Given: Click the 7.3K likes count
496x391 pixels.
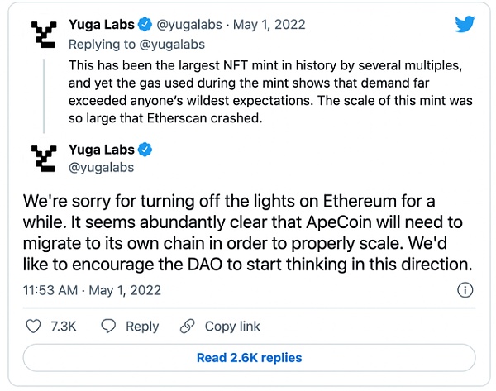Looking at the screenshot, I should pyautogui.click(x=64, y=327).
